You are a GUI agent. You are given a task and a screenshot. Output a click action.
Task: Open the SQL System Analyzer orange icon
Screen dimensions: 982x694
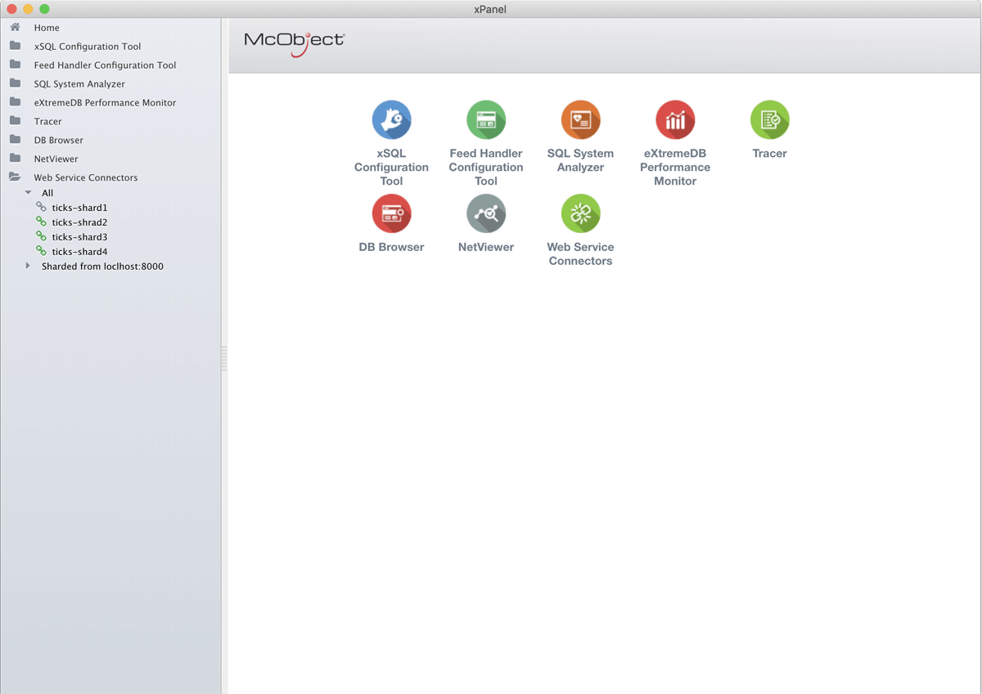580,120
